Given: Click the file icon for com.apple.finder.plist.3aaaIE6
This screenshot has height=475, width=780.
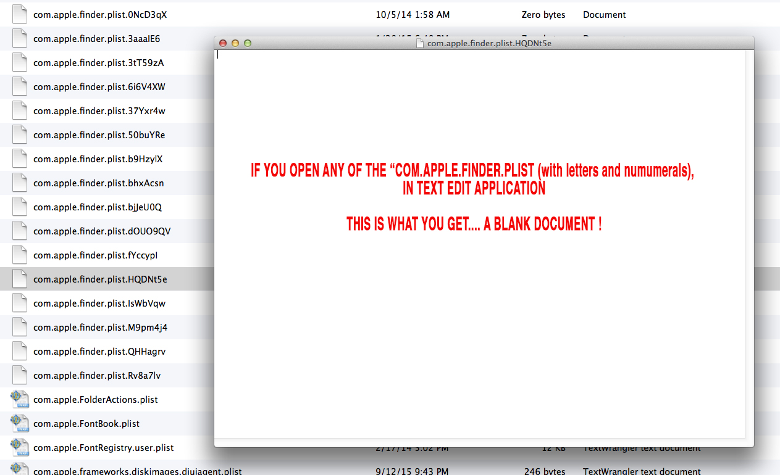Looking at the screenshot, I should click(20, 39).
